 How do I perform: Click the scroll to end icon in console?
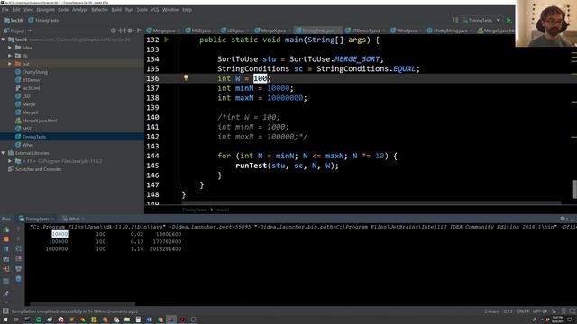(18, 259)
